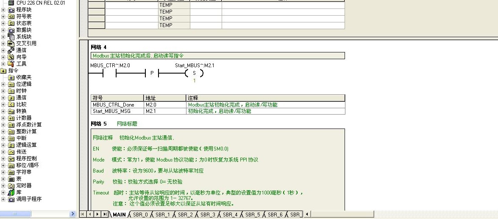Click the 浮点数计算 floating-point math icon
This screenshot has width=498, height=219.
(11, 125)
